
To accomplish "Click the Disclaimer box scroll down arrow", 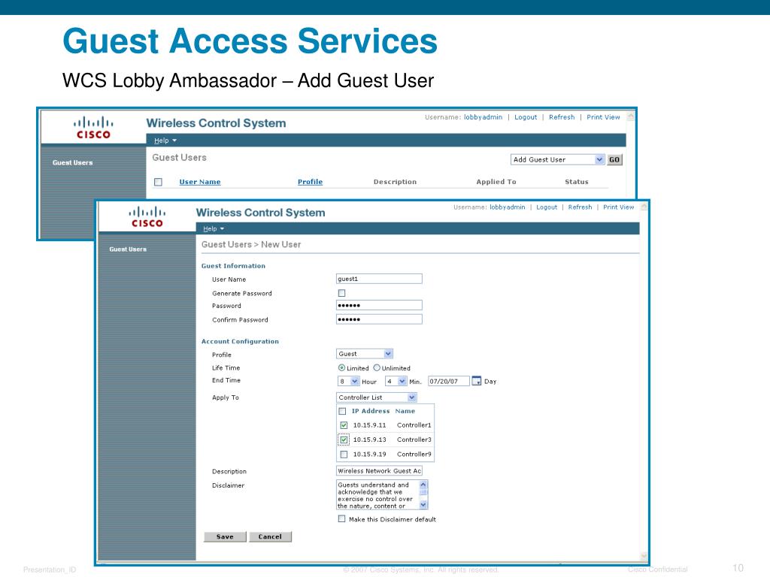I will coord(423,504).
